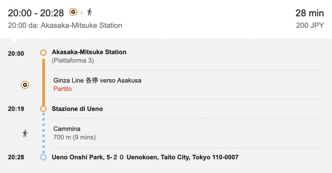Viewport: 332px width, 173px height.
Task: Click the 700 m (9 mins) walking distance
Action: coord(75,137)
